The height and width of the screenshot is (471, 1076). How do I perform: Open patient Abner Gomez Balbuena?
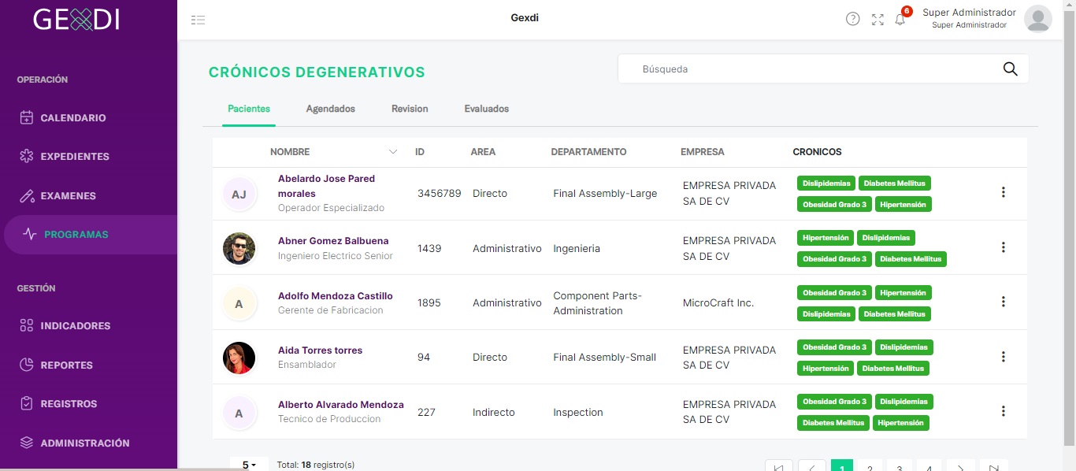[x=333, y=241]
